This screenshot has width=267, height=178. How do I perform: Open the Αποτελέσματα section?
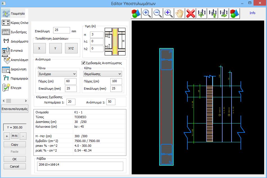(15, 60)
